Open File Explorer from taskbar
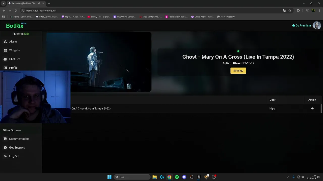Viewport: 323px width, 181px height. click(154, 177)
